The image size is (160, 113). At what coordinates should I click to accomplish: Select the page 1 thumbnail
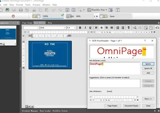[8, 34]
